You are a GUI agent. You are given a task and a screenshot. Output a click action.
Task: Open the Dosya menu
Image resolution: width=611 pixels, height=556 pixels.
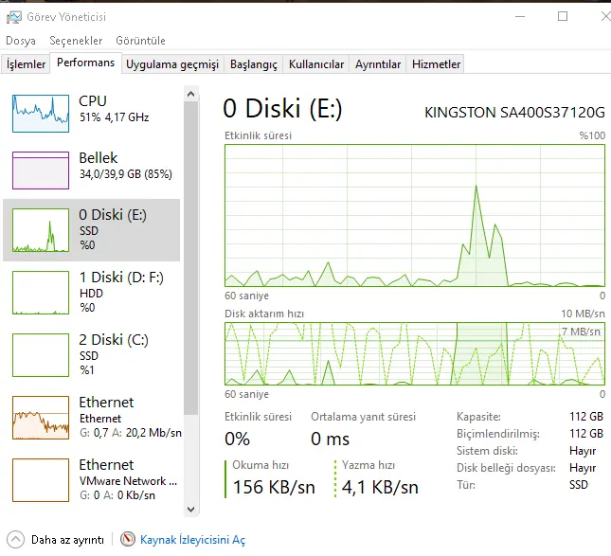[x=21, y=41]
